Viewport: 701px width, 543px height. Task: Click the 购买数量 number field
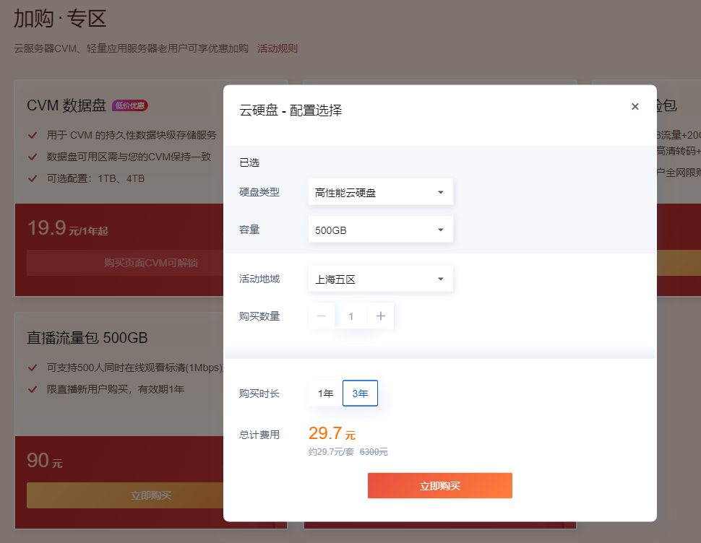[x=351, y=316]
